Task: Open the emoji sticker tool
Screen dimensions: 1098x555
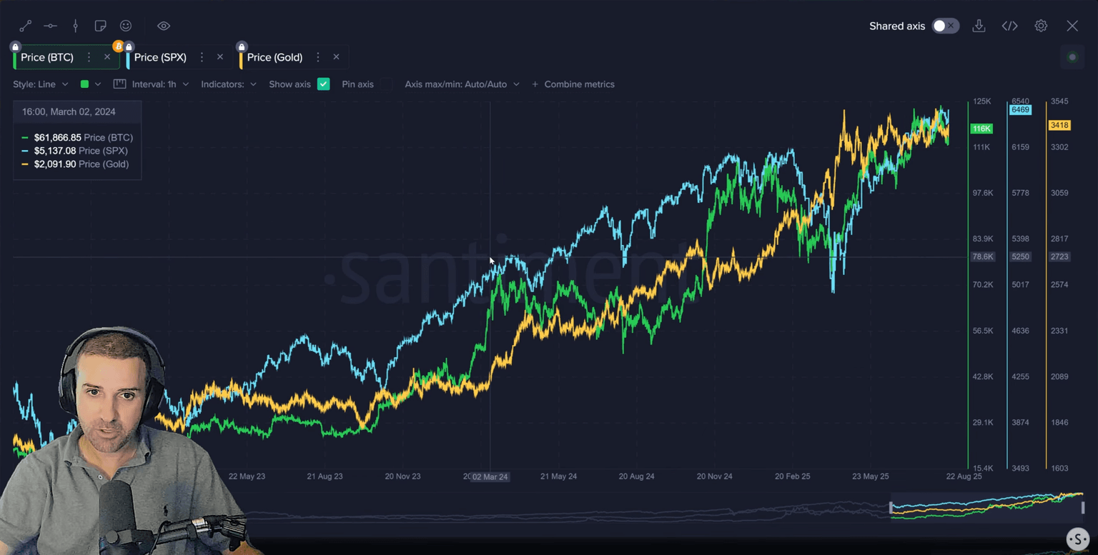Action: [x=126, y=26]
